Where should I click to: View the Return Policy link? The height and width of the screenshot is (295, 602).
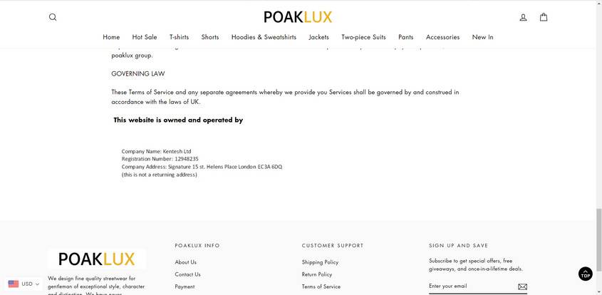click(317, 274)
